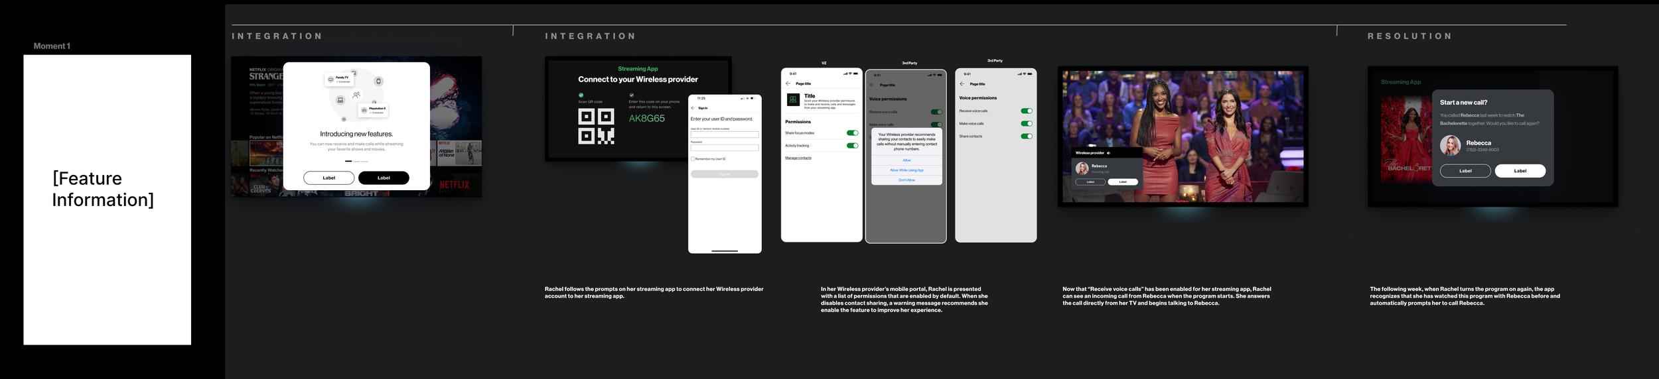Choose Allow in the contacts prompt

click(906, 160)
